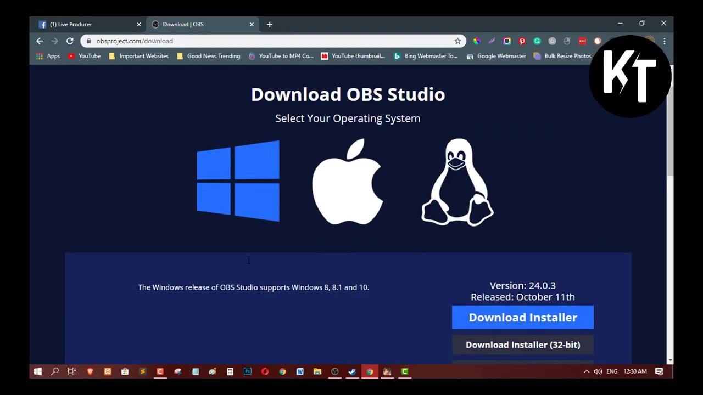Show hidden system tray icons
The height and width of the screenshot is (395, 703).
click(x=587, y=371)
